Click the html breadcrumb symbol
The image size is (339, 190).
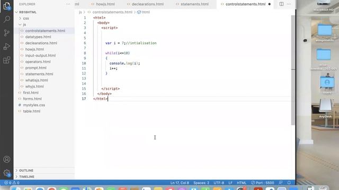pyautogui.click(x=144, y=12)
